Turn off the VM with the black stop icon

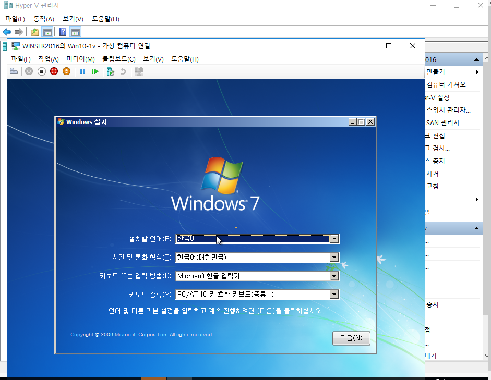42,71
